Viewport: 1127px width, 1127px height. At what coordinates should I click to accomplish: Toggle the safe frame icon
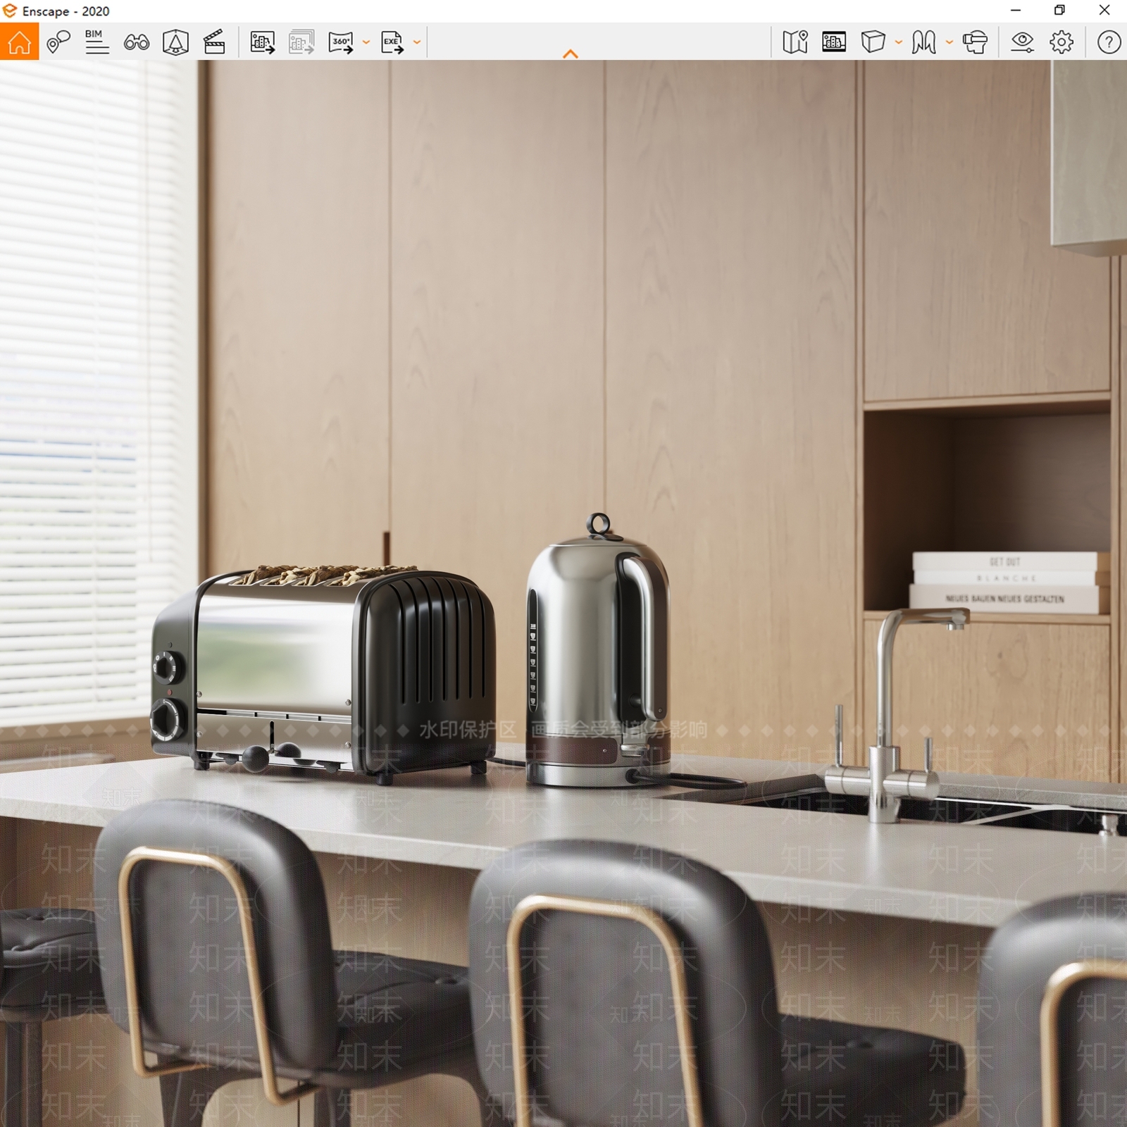click(834, 42)
